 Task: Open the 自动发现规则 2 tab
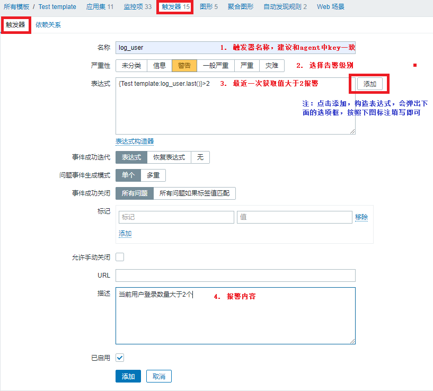(285, 7)
